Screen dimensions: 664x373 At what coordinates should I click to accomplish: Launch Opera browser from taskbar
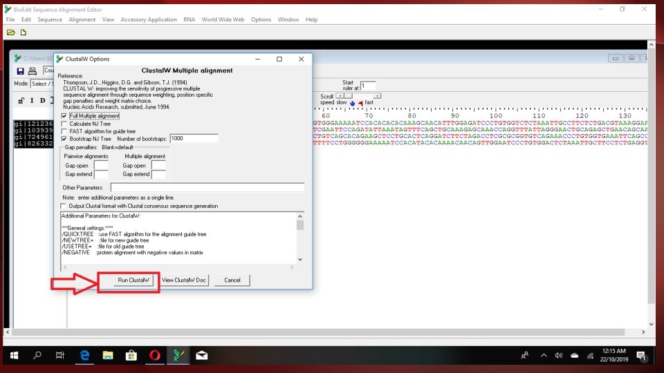click(154, 355)
